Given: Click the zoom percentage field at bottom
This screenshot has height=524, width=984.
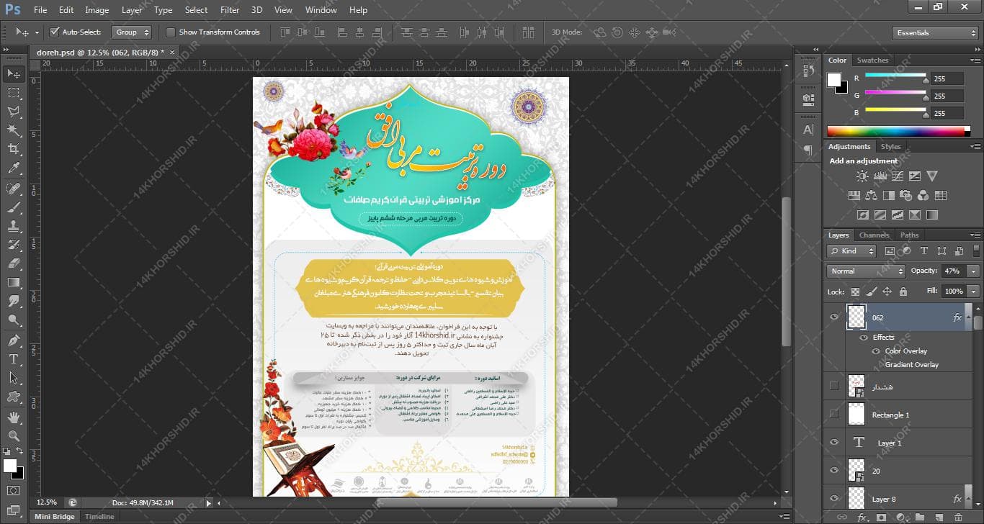Looking at the screenshot, I should pos(47,502).
